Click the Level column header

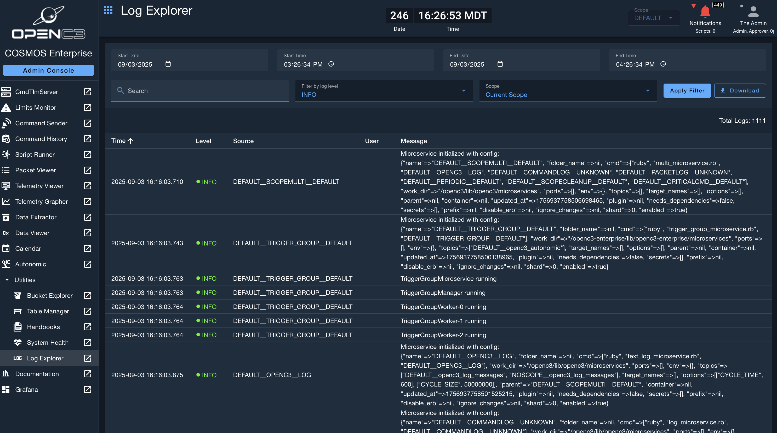tap(203, 141)
